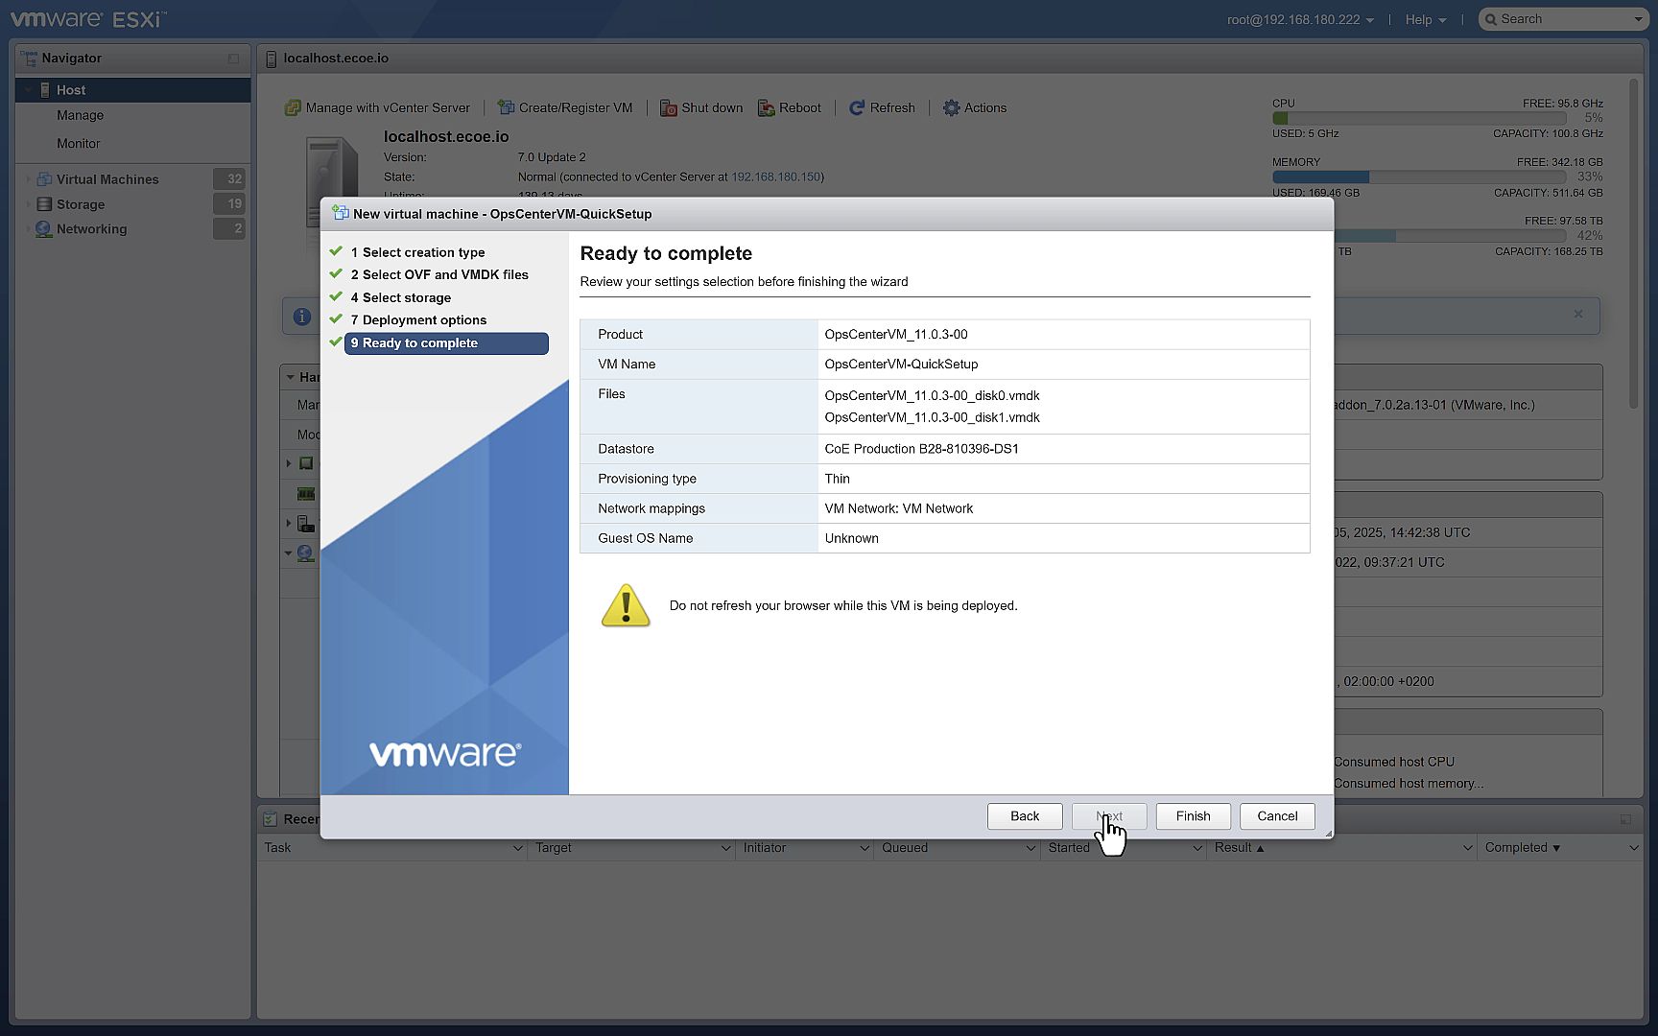Click the Finish button
This screenshot has width=1658, height=1036.
coord(1193,816)
